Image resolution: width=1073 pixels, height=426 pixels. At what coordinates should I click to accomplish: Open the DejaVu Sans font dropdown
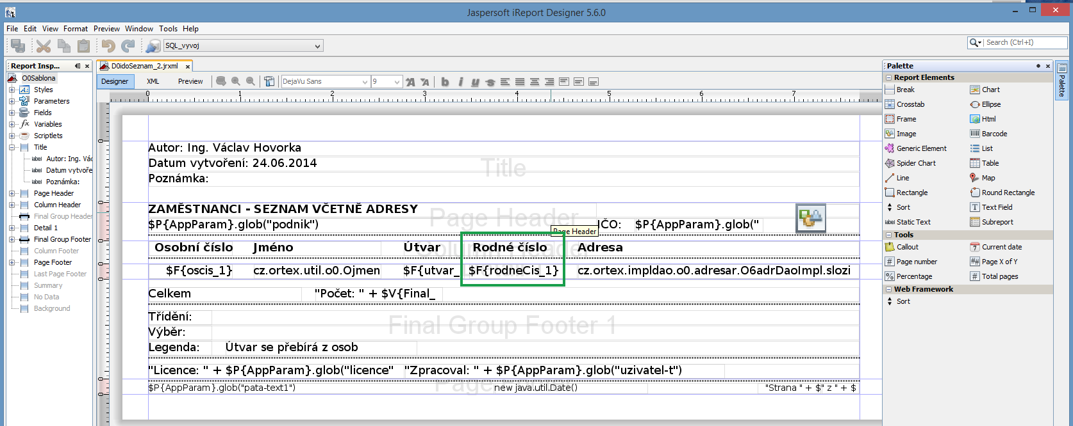coord(365,82)
